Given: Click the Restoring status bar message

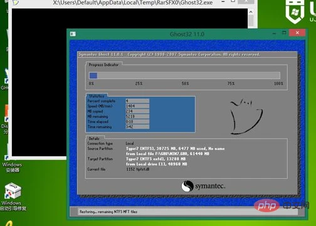Looking at the screenshot, I should [x=108, y=212].
